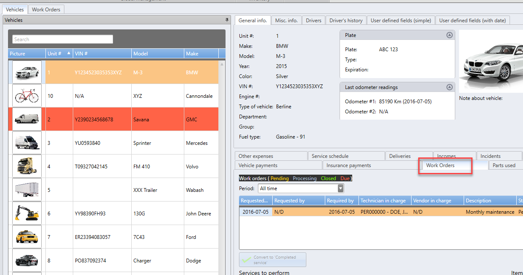Screen dimensions: 523x275
Task: Select the GMC Savana van thumbnail
Action: click(27, 119)
